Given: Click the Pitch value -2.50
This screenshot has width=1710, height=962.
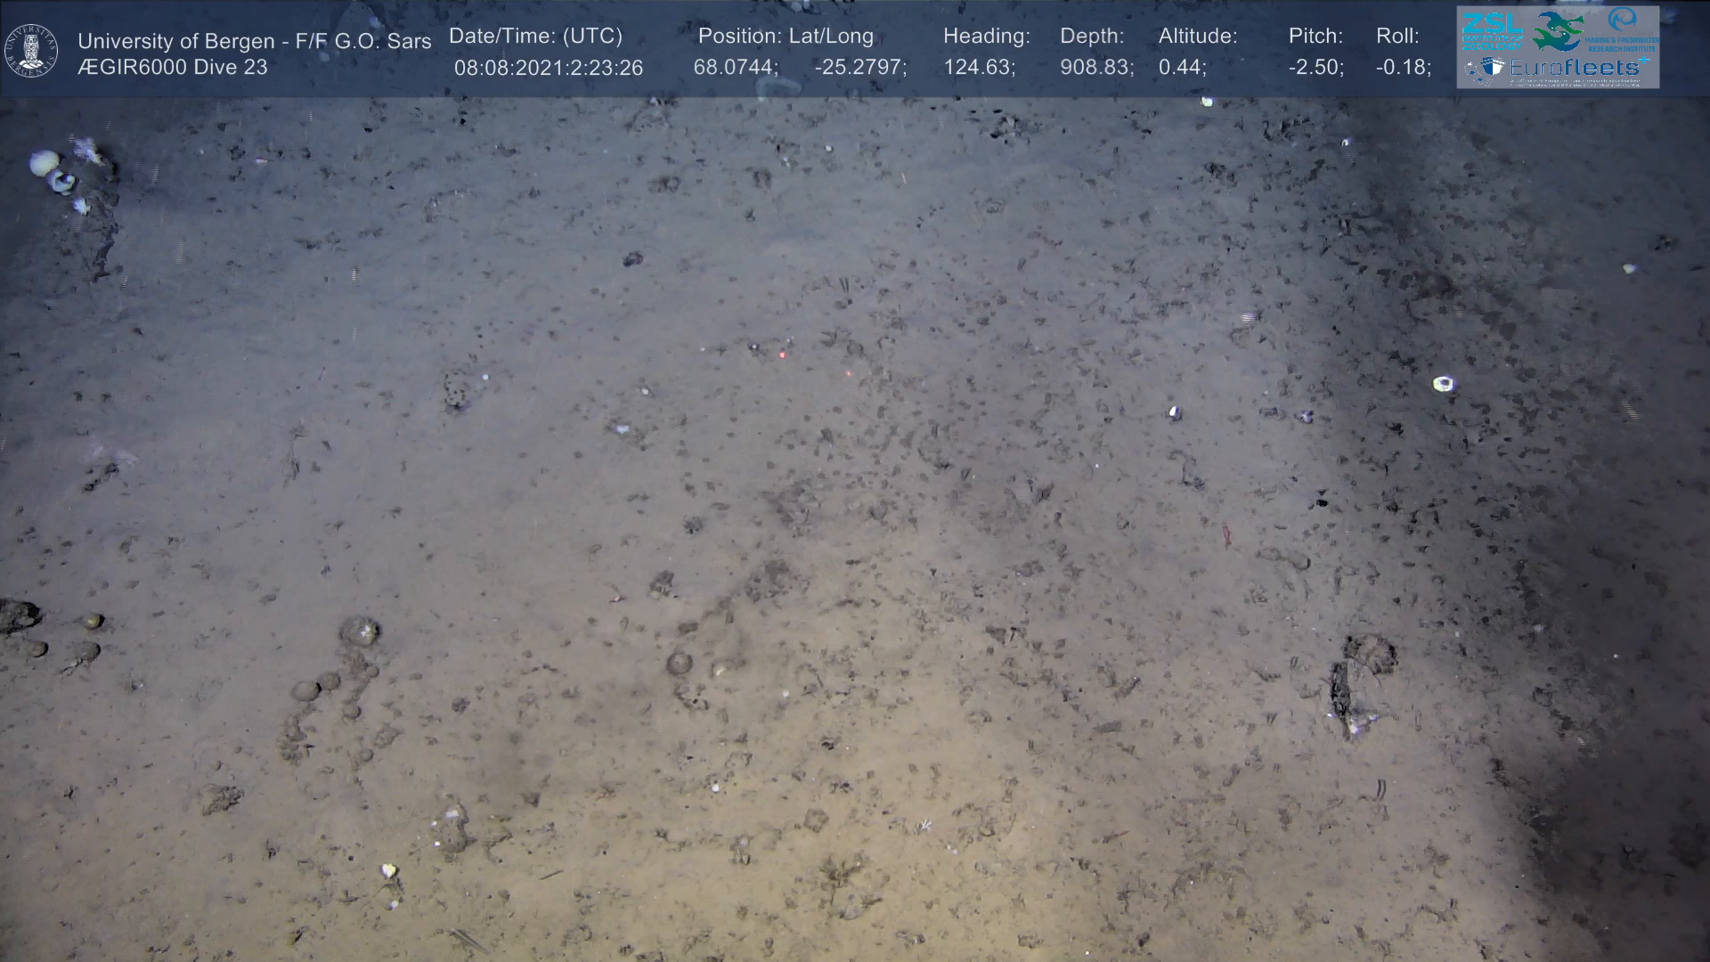Looking at the screenshot, I should click(x=1315, y=68).
